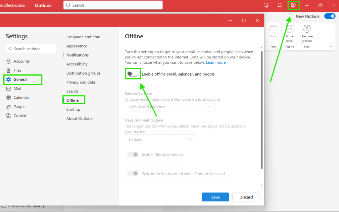Select the Accounts settings category
Viewport: 339px width, 212px height.
tap(22, 61)
